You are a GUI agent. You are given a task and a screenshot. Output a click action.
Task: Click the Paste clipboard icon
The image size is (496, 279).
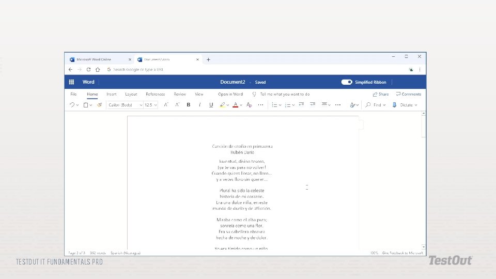click(85, 105)
